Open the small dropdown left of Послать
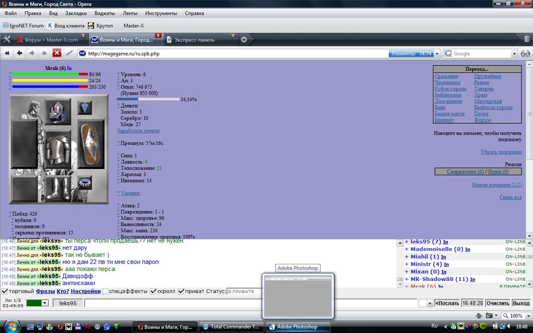Screen dimensions: 533x333 click(x=429, y=303)
